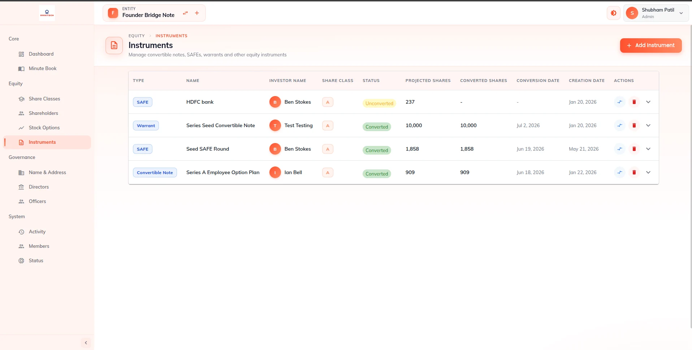692x350 pixels.
Task: Delete Series A Employee Option Plan
Action: point(634,172)
